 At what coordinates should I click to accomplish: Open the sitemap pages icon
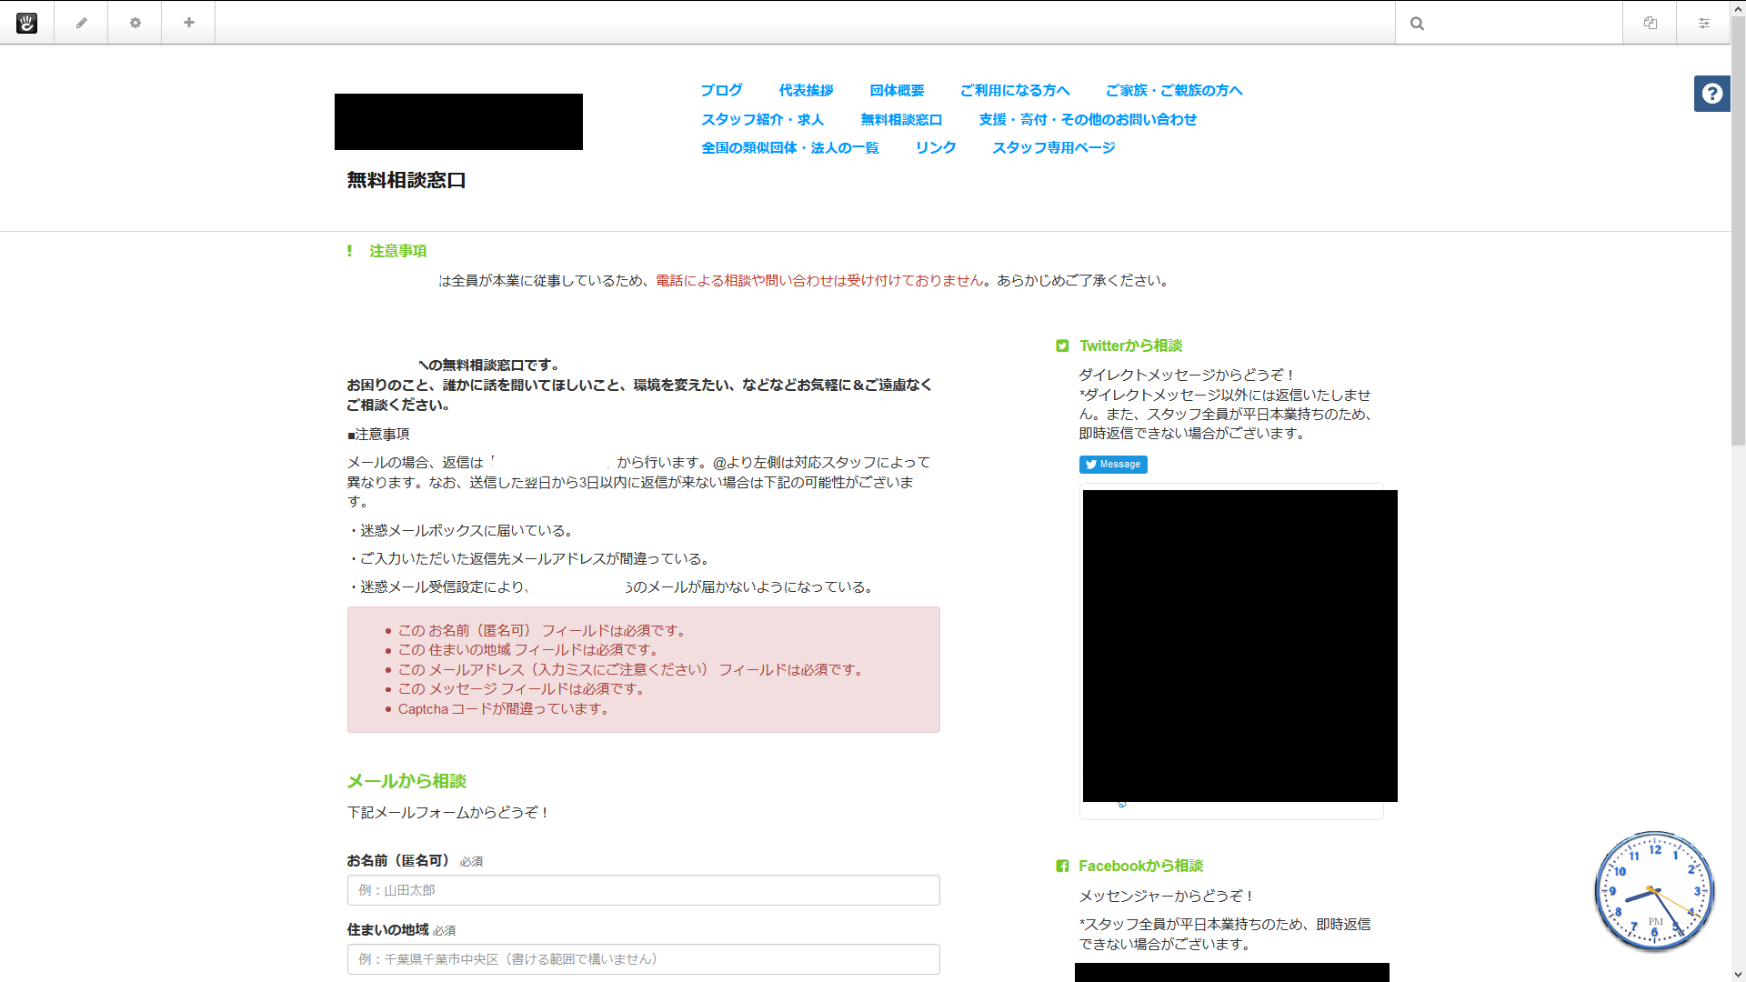[1650, 23]
